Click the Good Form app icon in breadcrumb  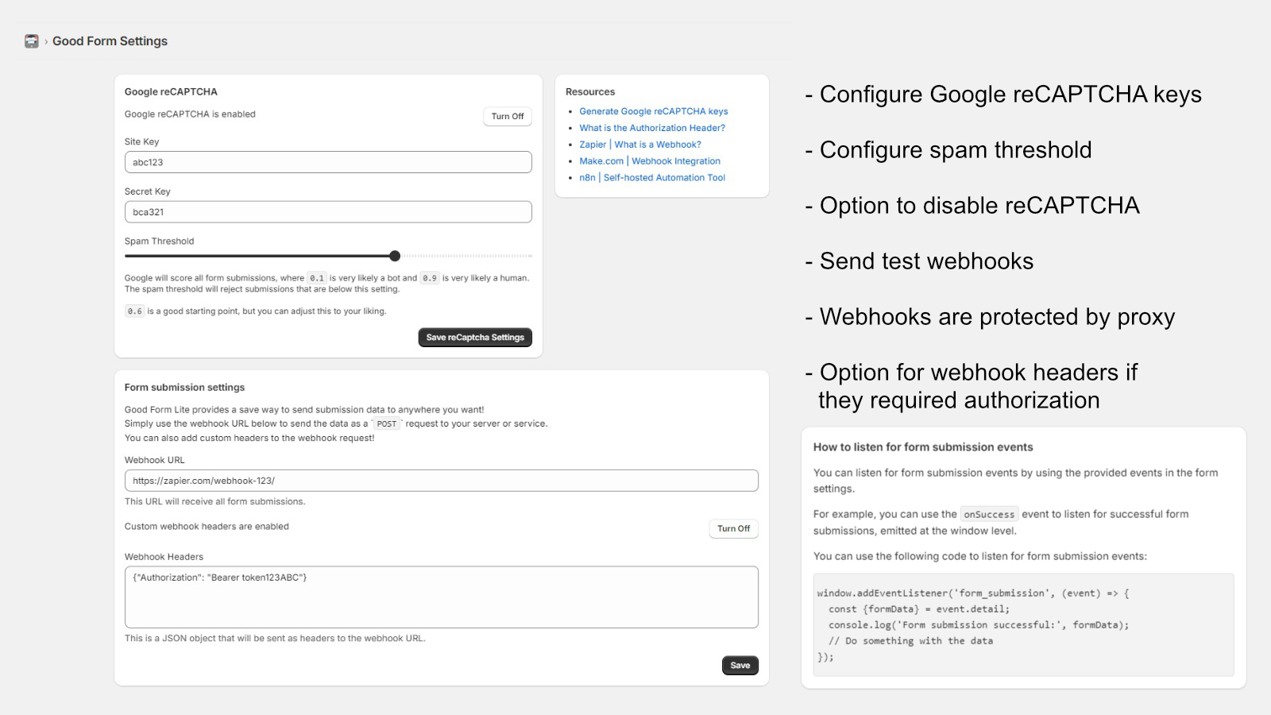click(31, 41)
